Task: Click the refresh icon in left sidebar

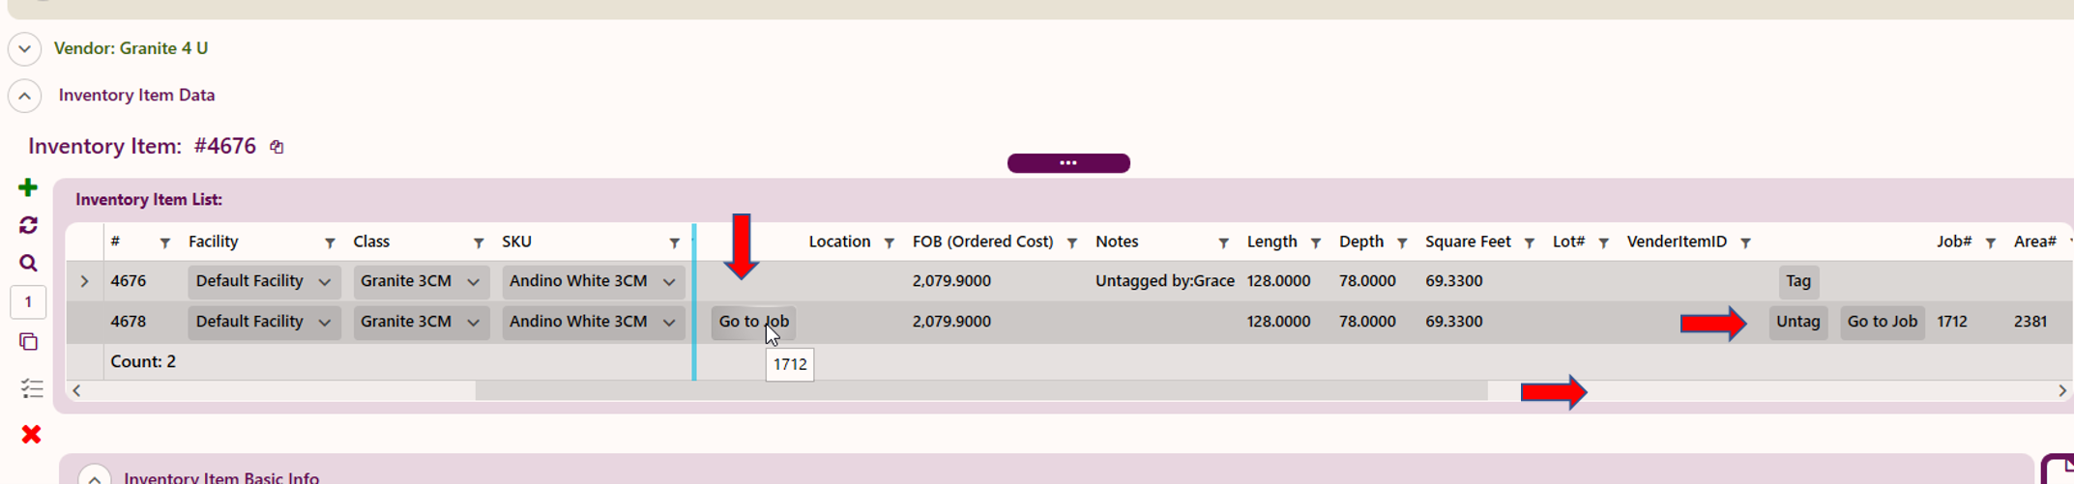Action: click(x=28, y=225)
